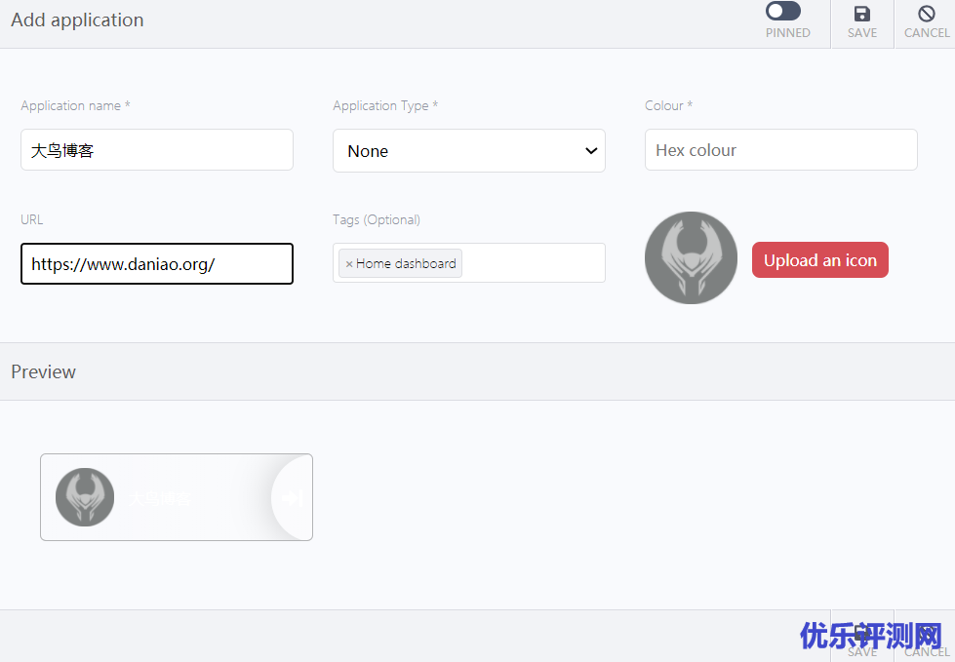Toggle the Pinned switch
This screenshot has width=955, height=662.
[782, 11]
